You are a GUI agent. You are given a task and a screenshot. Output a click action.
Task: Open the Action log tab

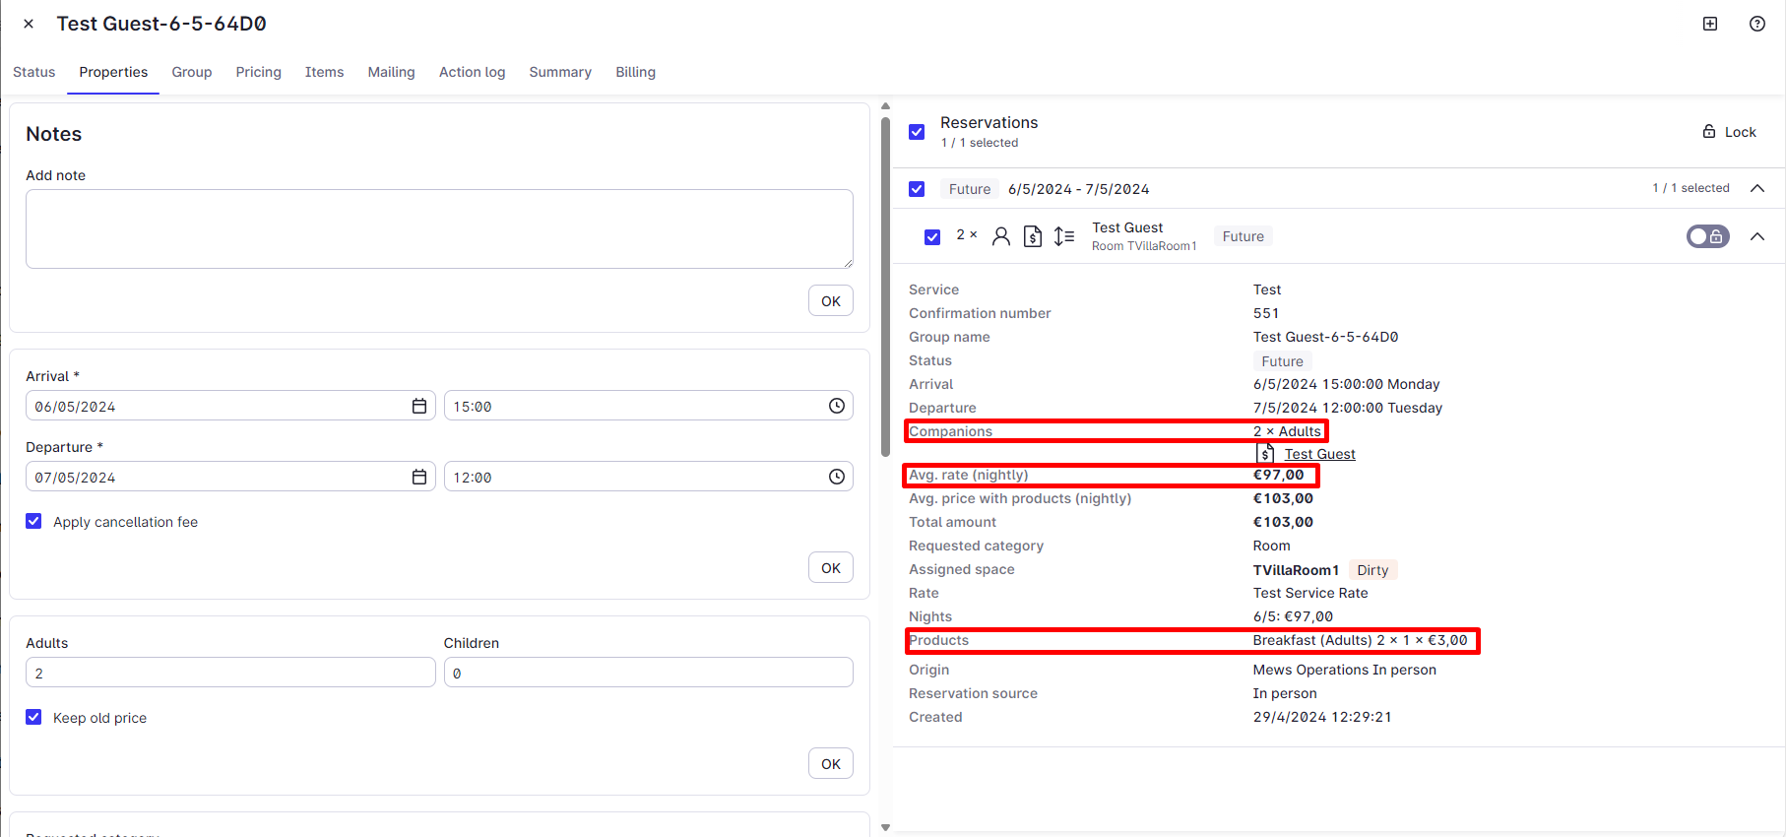point(473,72)
